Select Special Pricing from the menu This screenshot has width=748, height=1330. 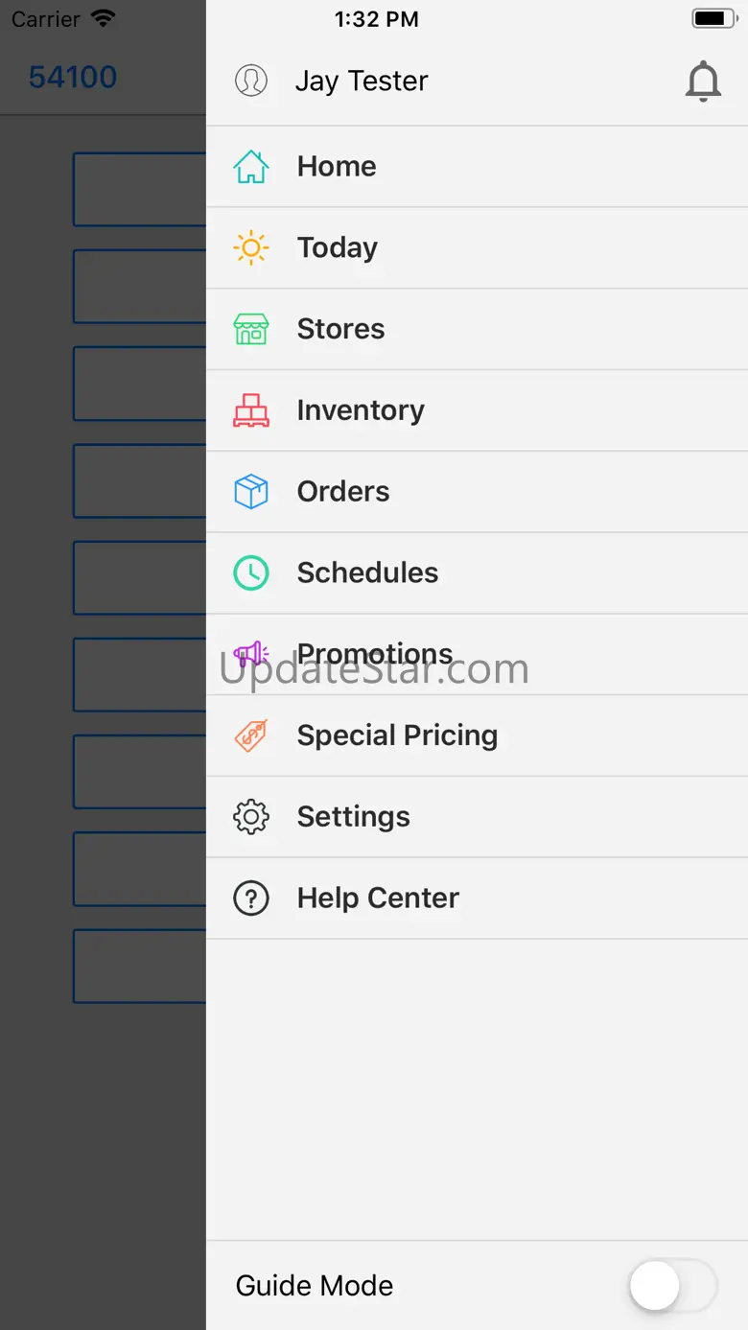397,735
